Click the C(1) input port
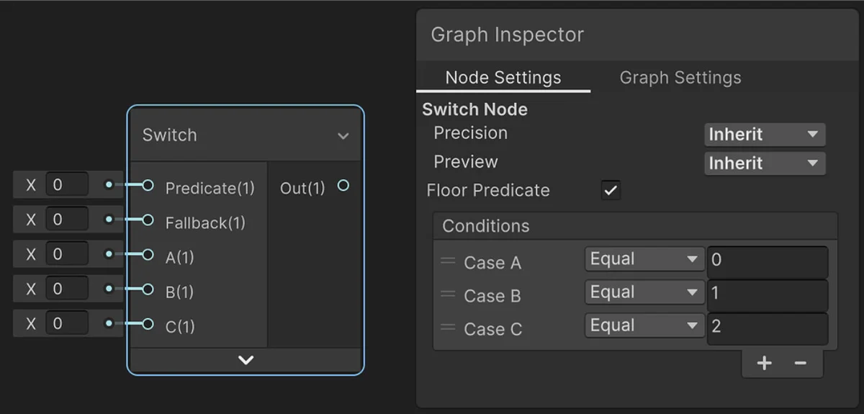 pos(148,324)
